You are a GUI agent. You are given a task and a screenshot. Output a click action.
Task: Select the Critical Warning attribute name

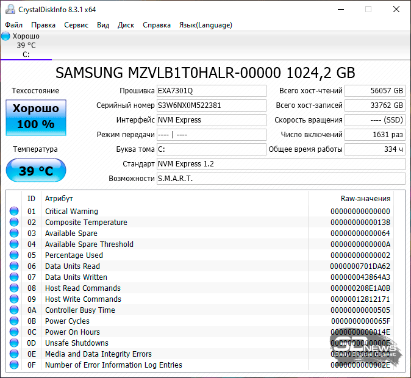click(71, 212)
